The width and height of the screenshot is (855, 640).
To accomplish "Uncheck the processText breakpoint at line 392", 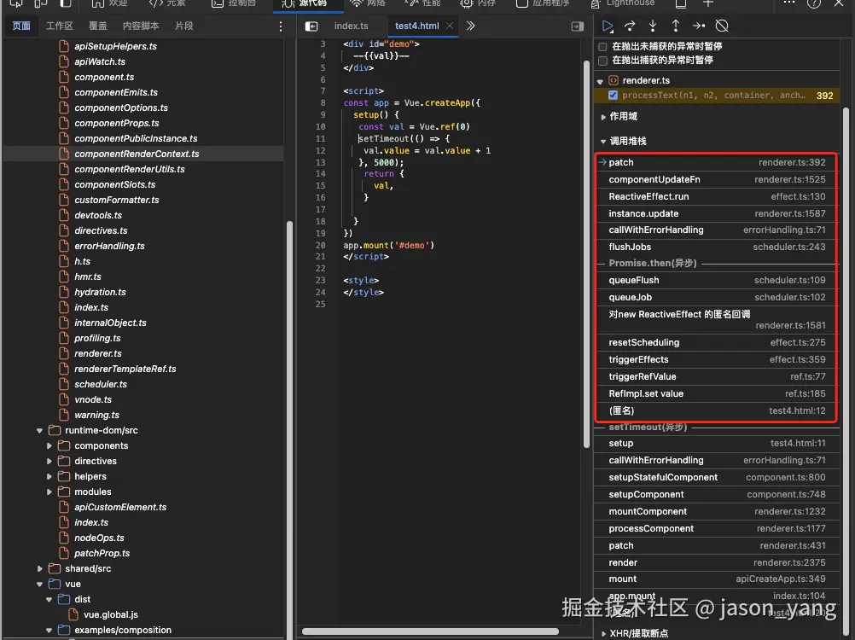I will tap(613, 96).
